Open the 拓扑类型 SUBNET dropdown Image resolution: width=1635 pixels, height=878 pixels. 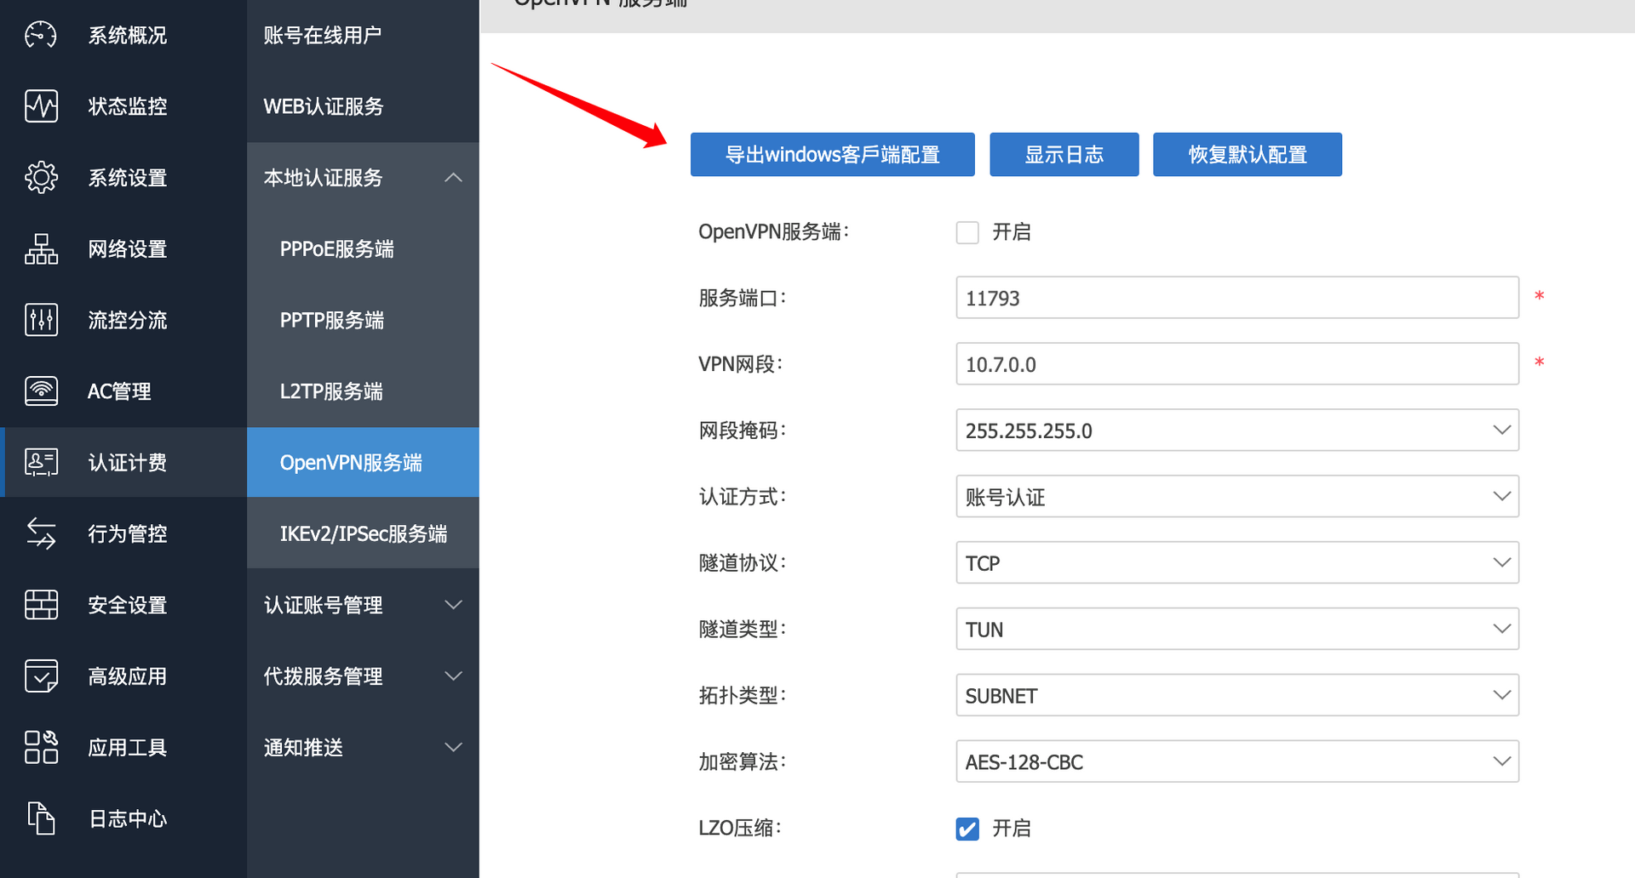coord(1237,696)
